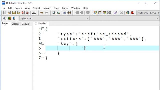Open the AStyle menu
This screenshot has width=160, height=90.
point(65,8)
